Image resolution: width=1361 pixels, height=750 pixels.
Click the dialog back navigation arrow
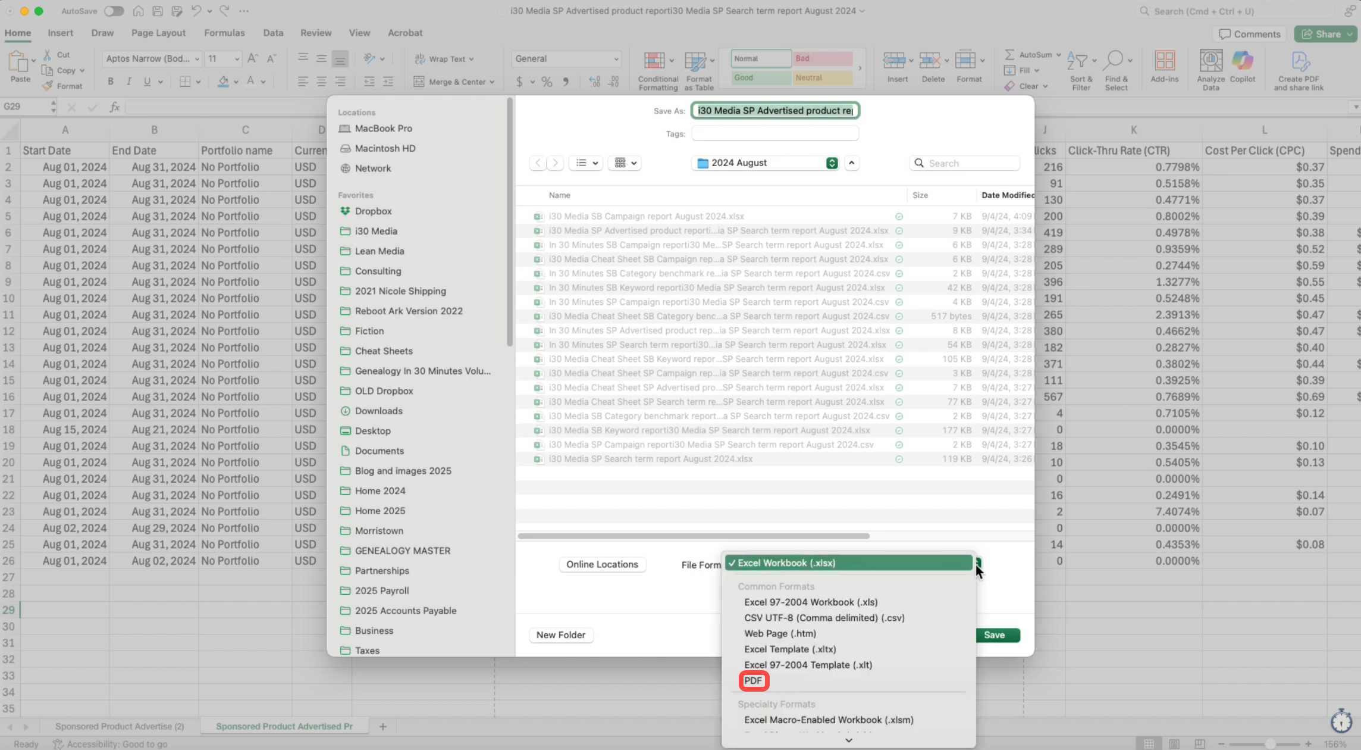[x=538, y=162]
